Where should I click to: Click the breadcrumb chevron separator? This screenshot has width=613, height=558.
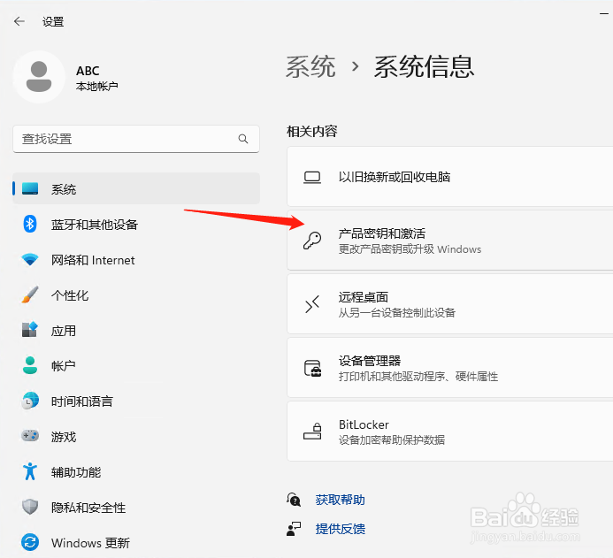(355, 67)
